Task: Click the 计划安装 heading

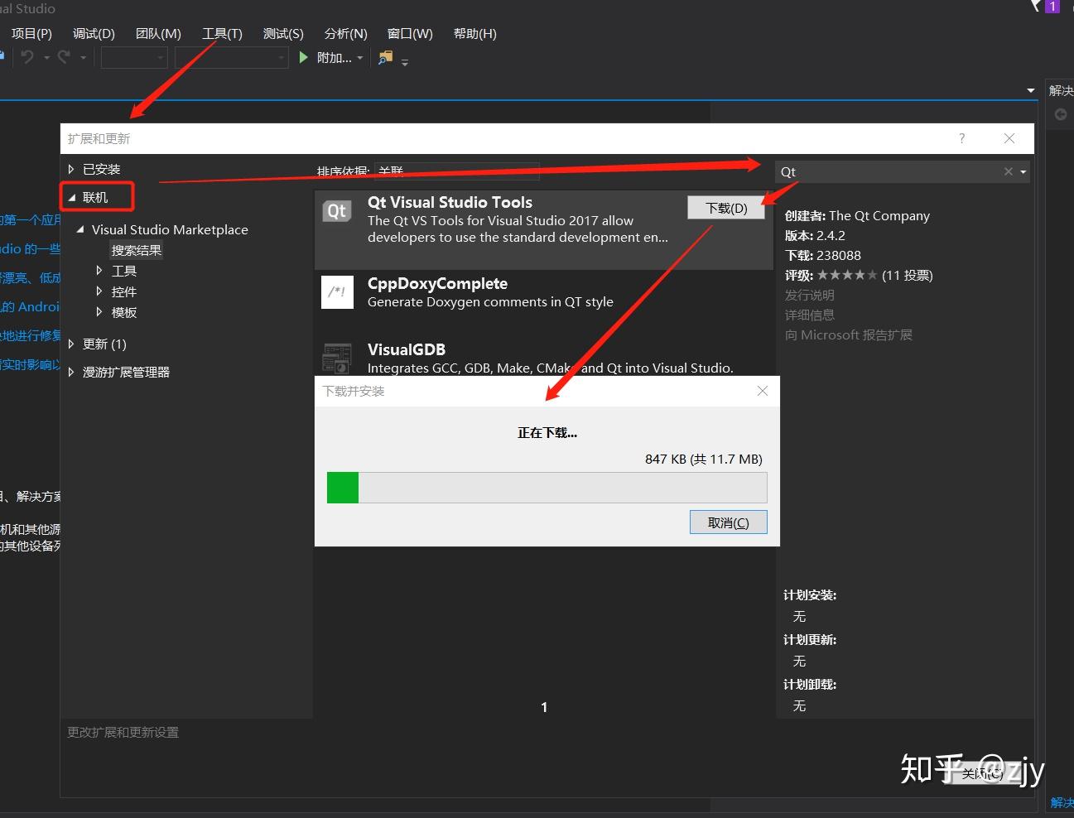Action: [810, 594]
